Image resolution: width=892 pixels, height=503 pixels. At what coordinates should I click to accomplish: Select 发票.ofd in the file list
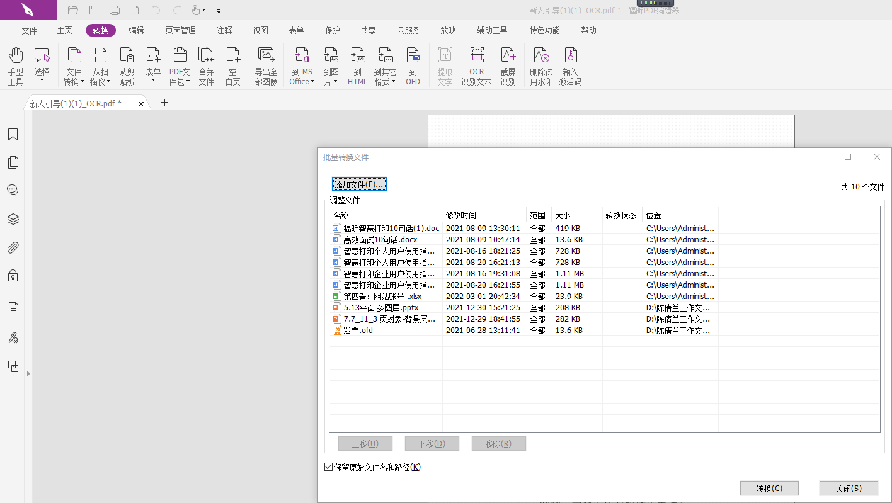pos(358,331)
